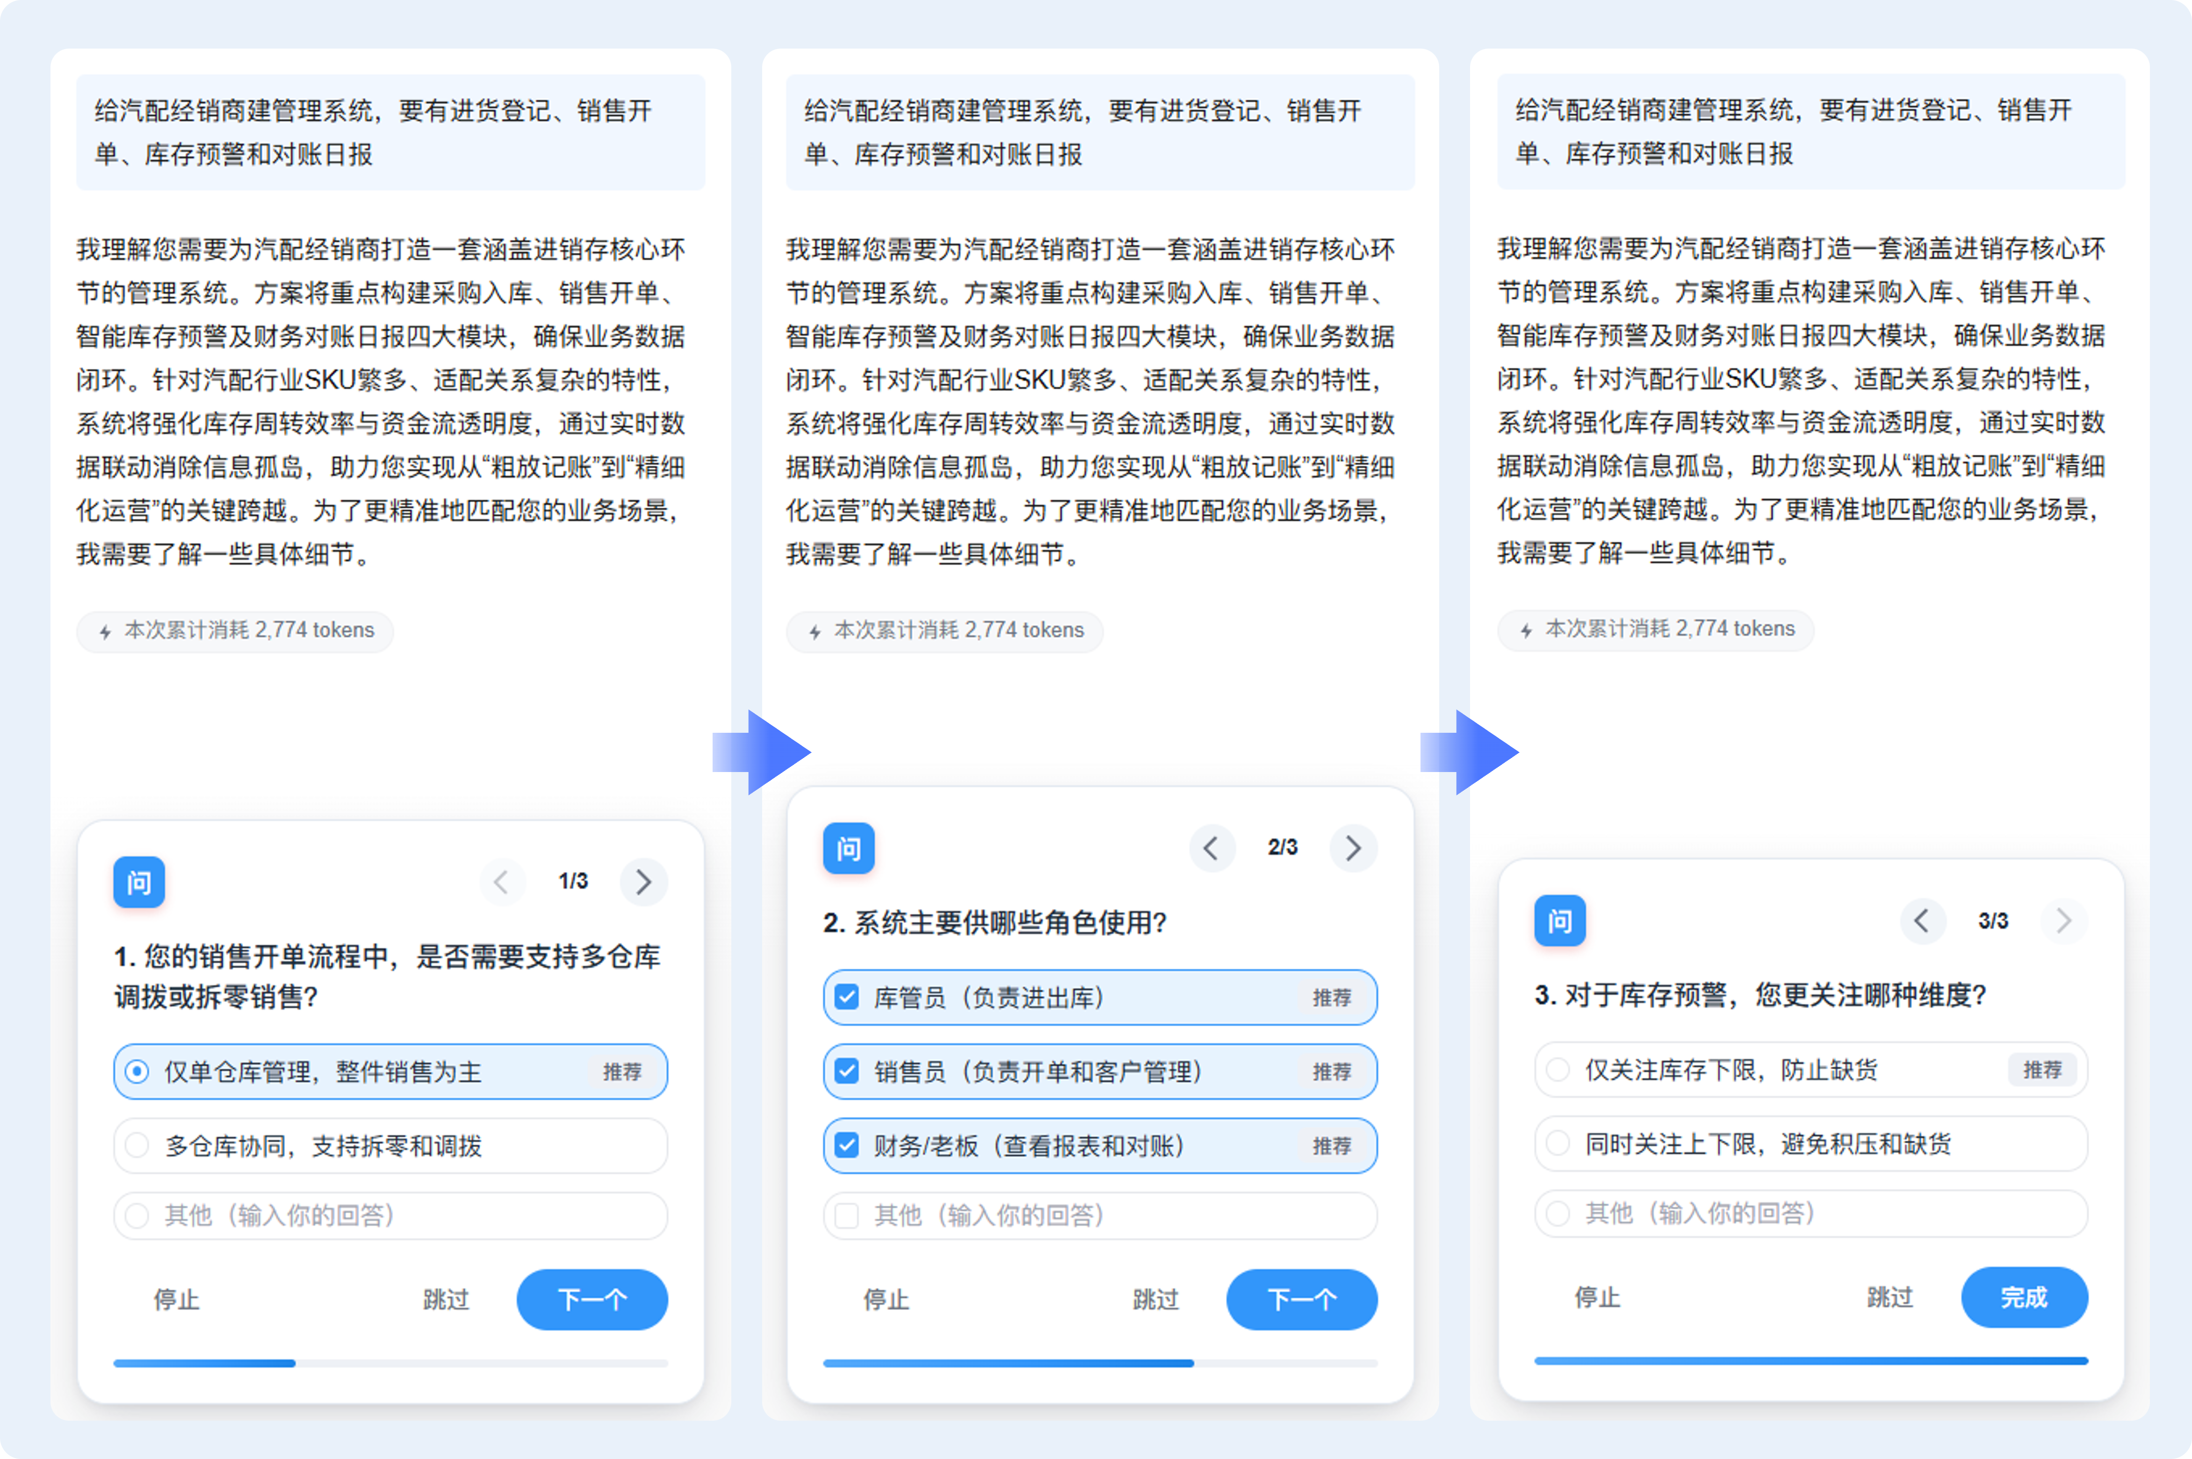Click 停止 on question 1 card
Screen dimensions: 2192x1459
coord(177,1299)
